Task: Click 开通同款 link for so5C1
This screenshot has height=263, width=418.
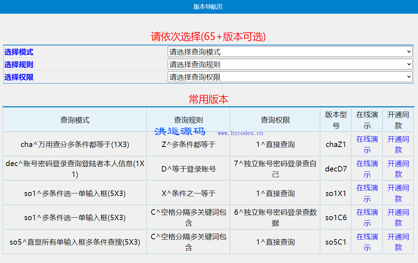Action: [x=398, y=242]
